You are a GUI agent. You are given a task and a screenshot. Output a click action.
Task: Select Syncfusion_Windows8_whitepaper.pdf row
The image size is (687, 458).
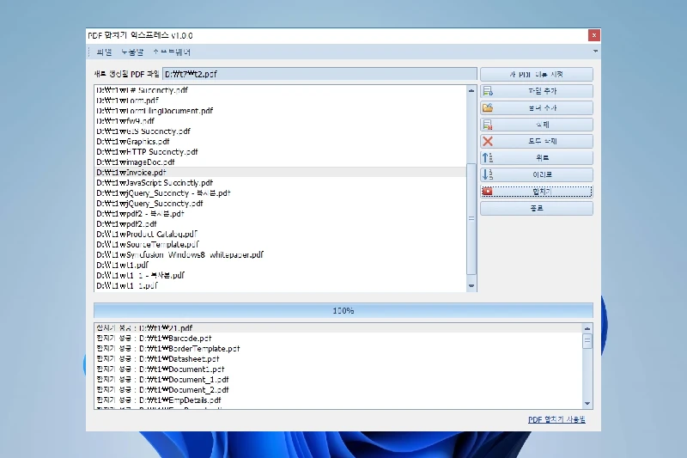(281, 254)
